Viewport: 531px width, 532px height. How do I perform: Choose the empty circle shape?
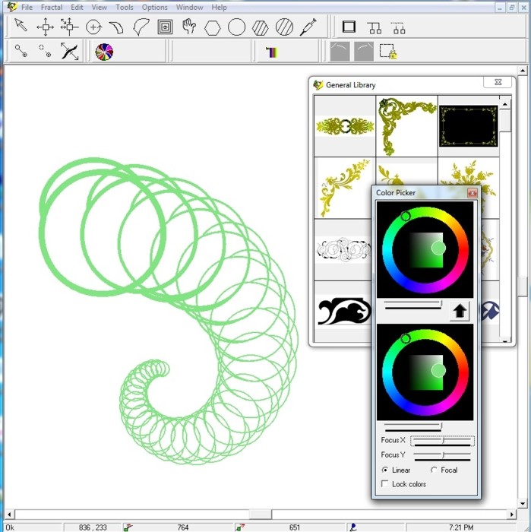click(x=237, y=27)
